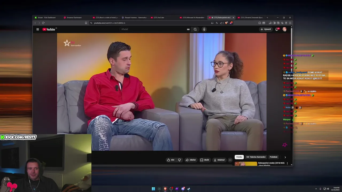This screenshot has height=192, width=342.
Task: Open the browser main hamburger menu
Action: point(290,23)
